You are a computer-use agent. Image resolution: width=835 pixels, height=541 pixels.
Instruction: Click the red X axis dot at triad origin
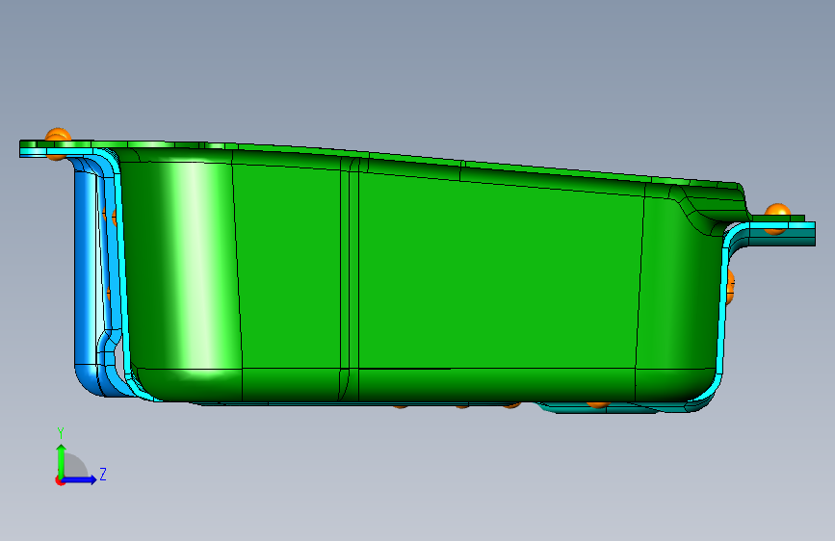60,480
